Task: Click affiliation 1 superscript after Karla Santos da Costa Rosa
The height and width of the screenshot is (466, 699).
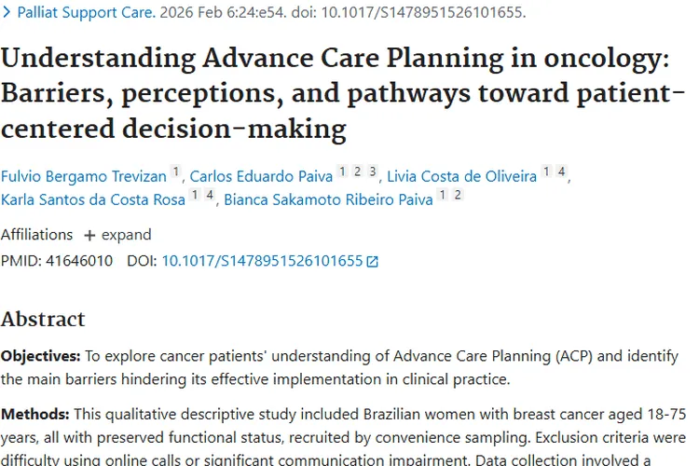Action: coord(194,196)
